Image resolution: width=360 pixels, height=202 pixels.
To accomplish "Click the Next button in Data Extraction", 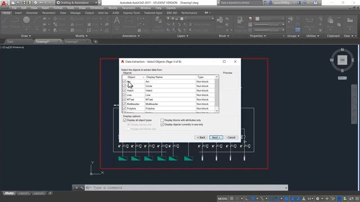I will pyautogui.click(x=216, y=137).
